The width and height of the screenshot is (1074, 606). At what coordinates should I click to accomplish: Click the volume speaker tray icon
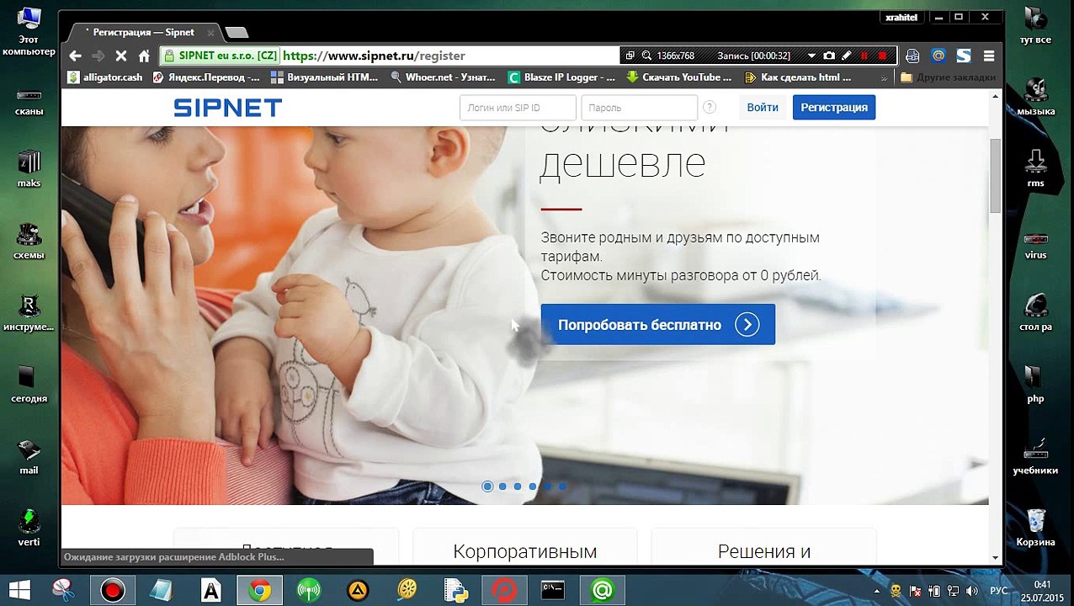point(972,591)
